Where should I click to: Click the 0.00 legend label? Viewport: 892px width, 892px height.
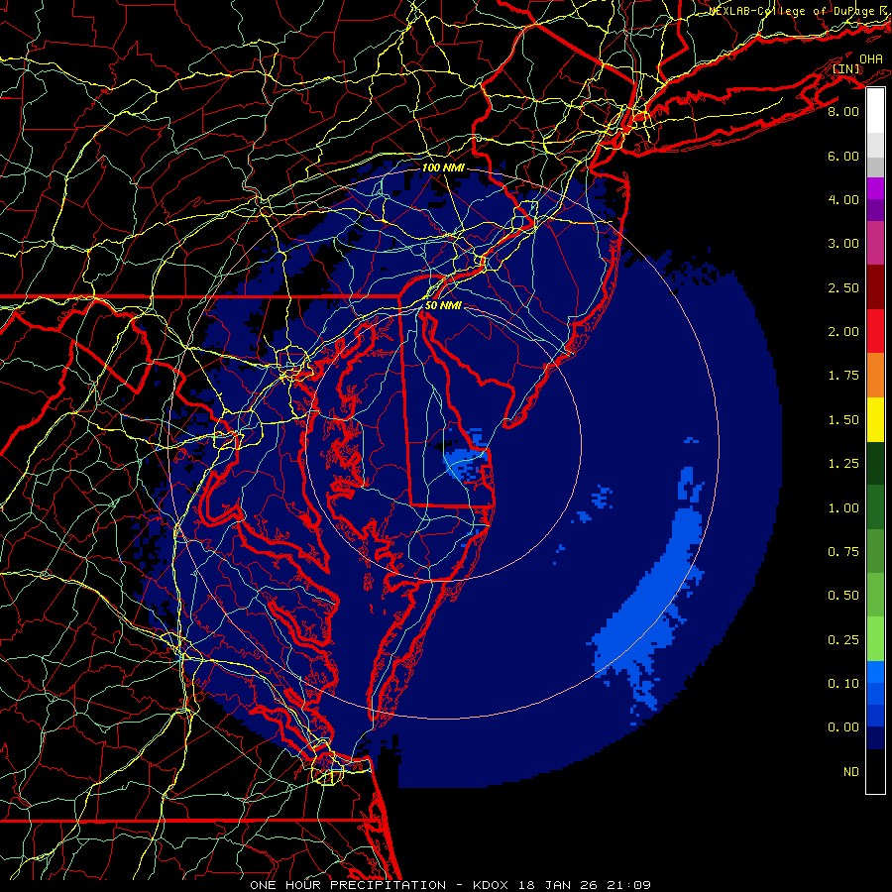[x=843, y=727]
